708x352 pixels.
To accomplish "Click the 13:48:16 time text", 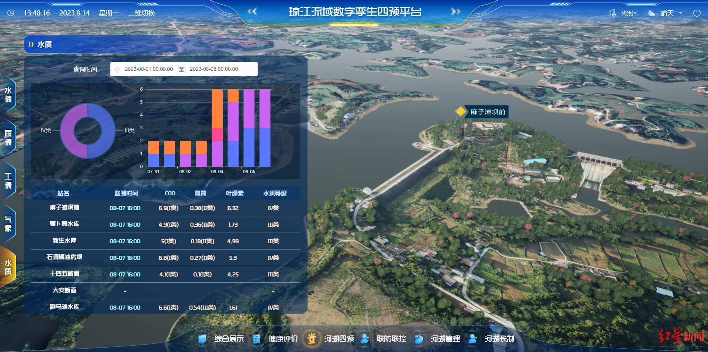I will click(37, 13).
